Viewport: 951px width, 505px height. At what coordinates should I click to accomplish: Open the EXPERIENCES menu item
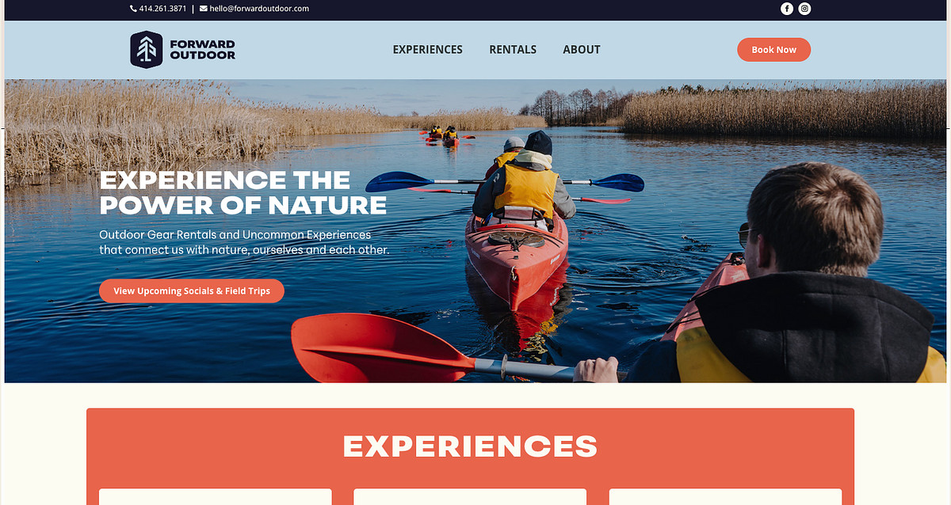pos(428,50)
